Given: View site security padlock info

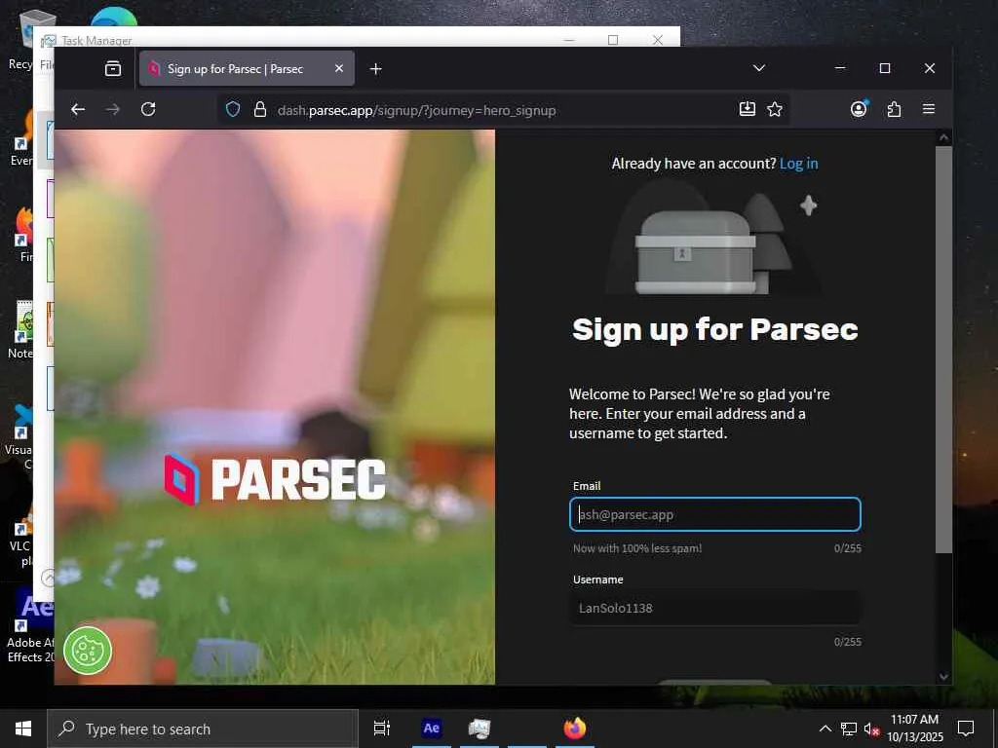Looking at the screenshot, I should click(x=259, y=109).
